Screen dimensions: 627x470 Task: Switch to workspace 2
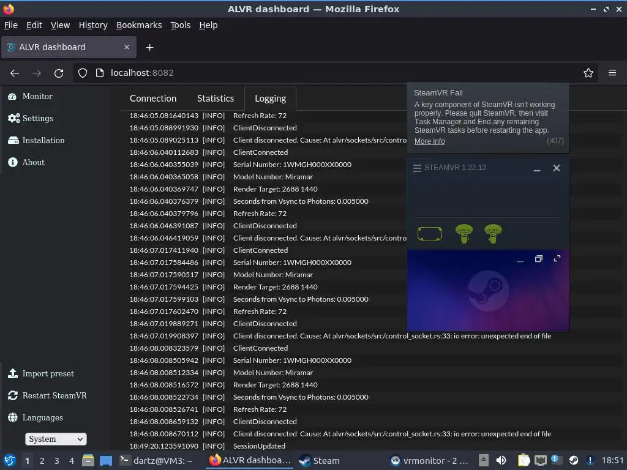pyautogui.click(x=42, y=461)
